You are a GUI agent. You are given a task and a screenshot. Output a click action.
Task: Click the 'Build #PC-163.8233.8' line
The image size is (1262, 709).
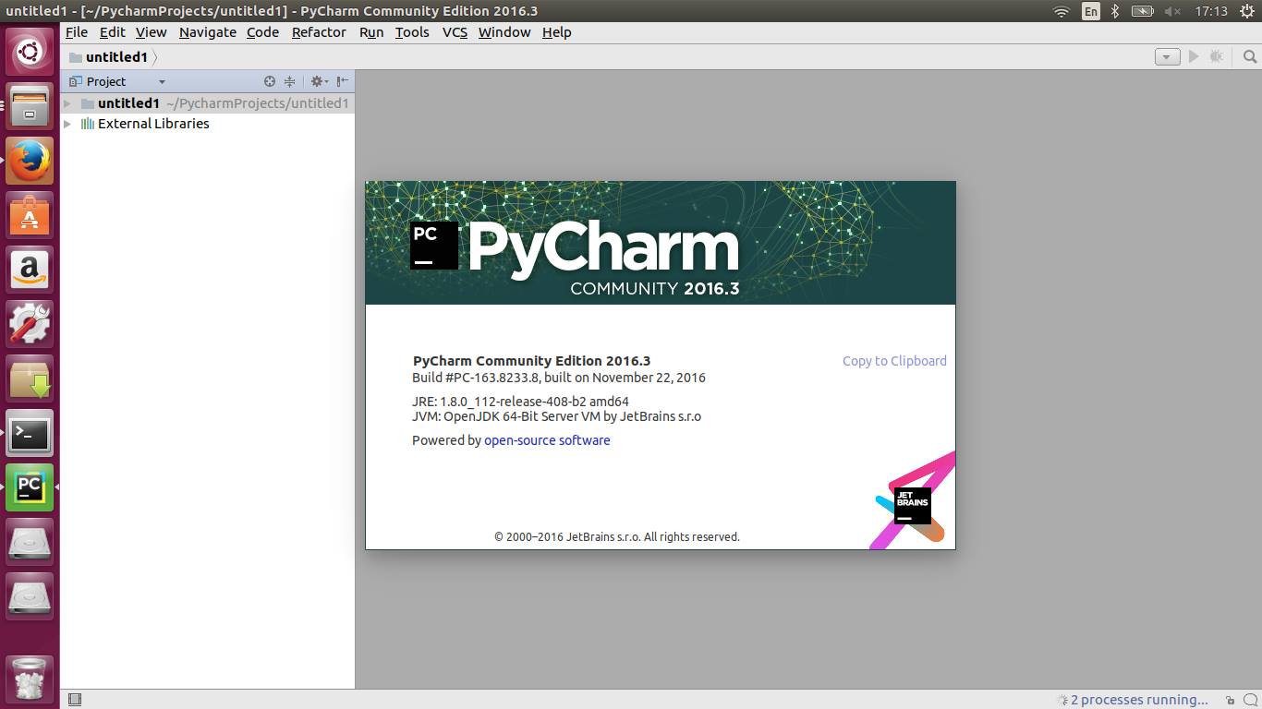coord(559,378)
